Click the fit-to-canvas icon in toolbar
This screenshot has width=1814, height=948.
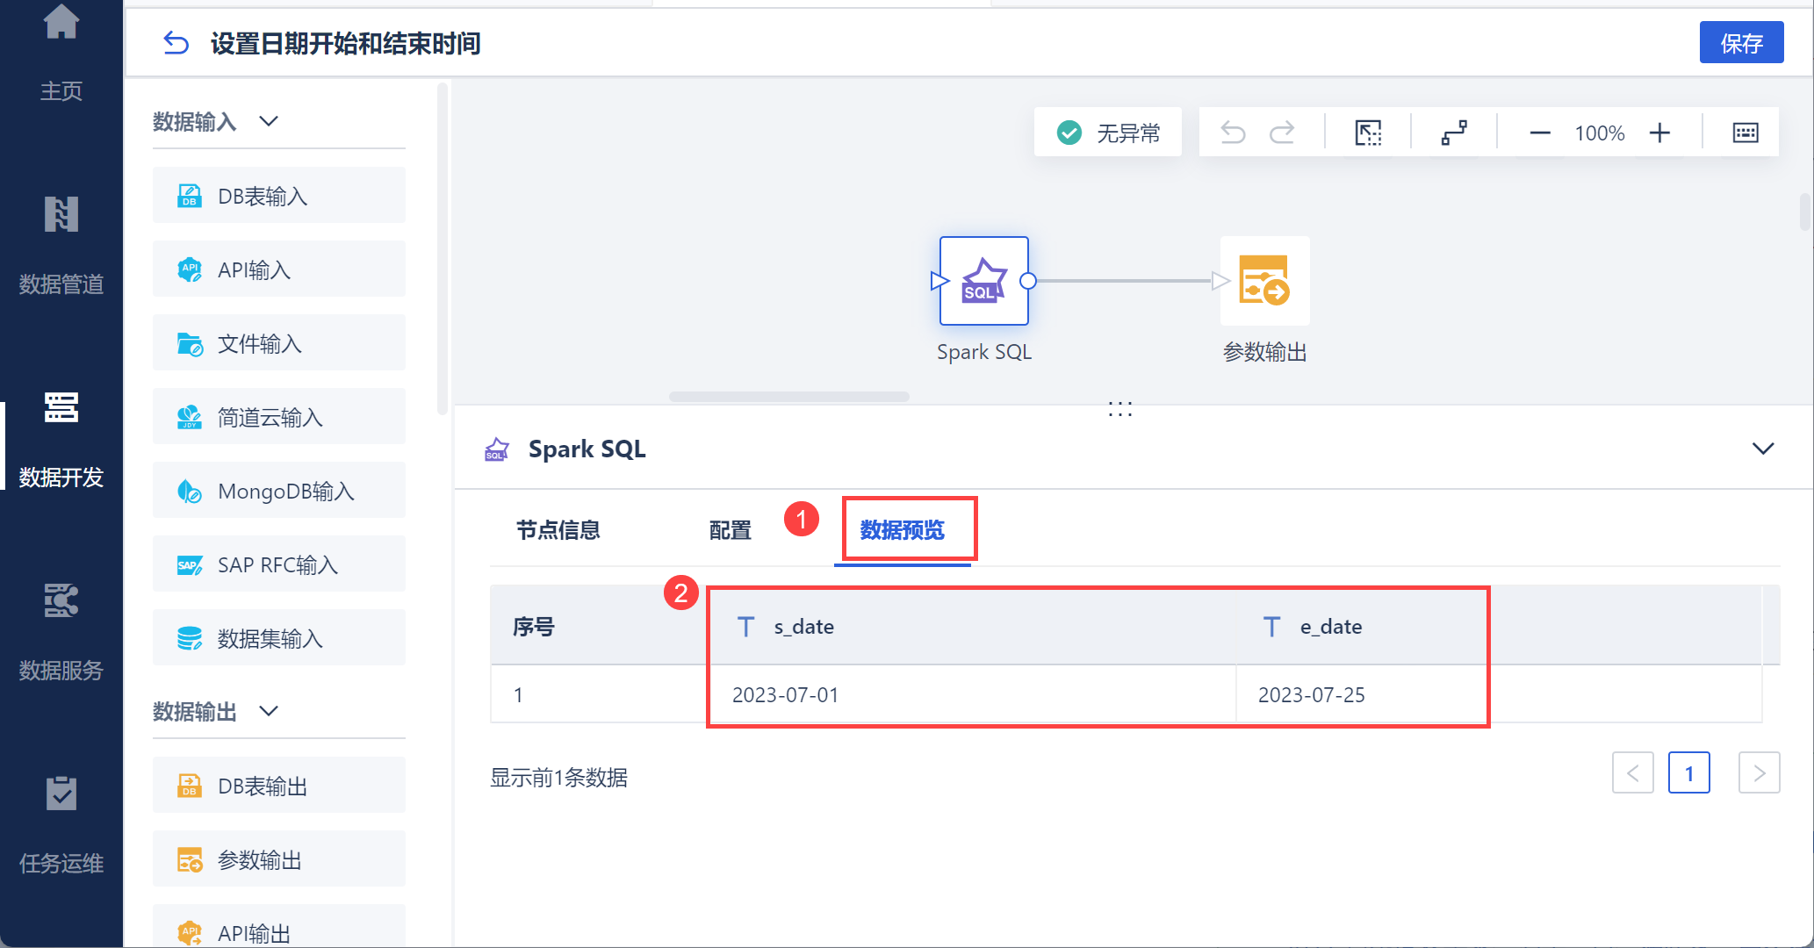pos(1368,133)
